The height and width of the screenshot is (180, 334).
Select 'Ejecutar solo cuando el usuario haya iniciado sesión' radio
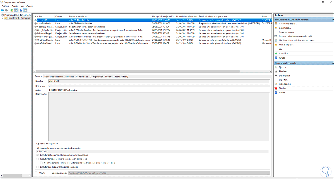click(x=38, y=155)
